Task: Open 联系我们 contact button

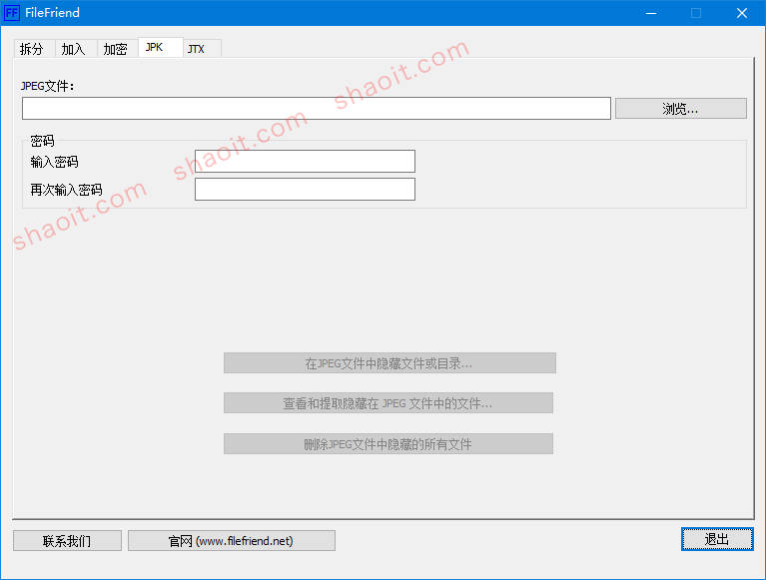Action: click(x=68, y=540)
